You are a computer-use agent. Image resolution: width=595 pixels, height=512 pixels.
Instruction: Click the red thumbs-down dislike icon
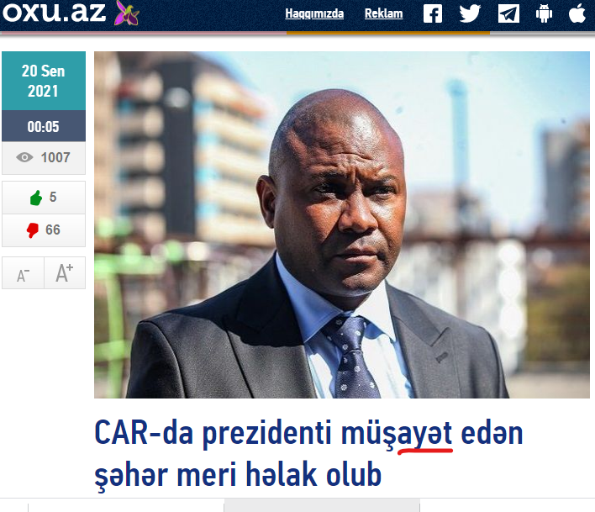[33, 230]
